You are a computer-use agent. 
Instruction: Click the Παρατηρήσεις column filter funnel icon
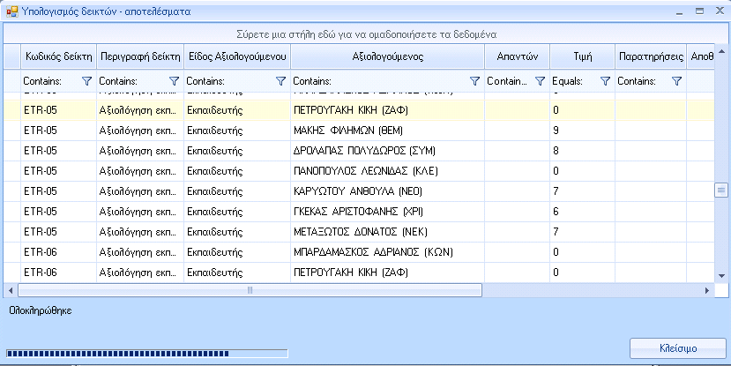point(676,81)
